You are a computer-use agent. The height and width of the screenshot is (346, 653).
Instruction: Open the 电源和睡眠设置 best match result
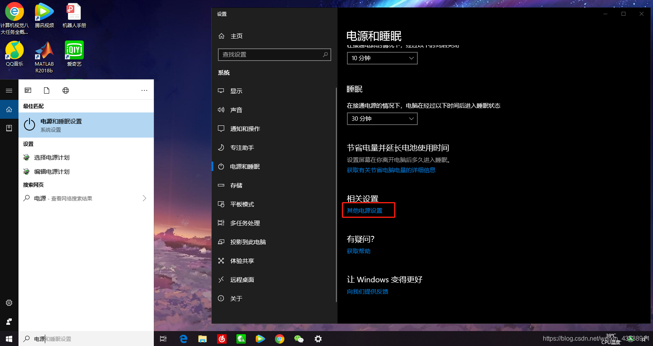click(86, 125)
